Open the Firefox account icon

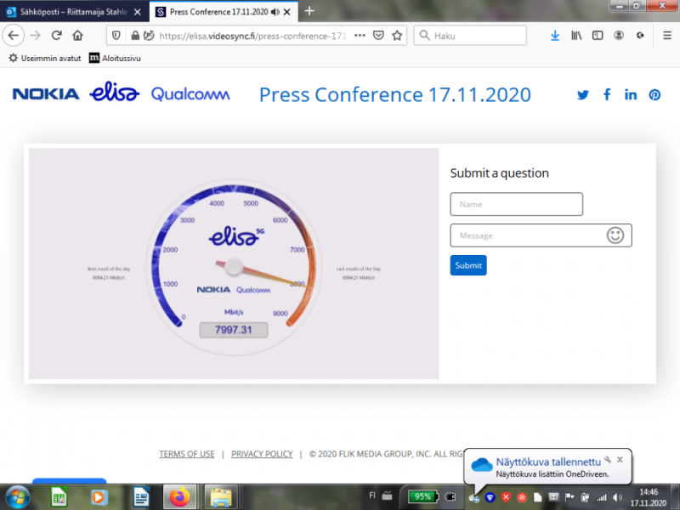click(619, 36)
